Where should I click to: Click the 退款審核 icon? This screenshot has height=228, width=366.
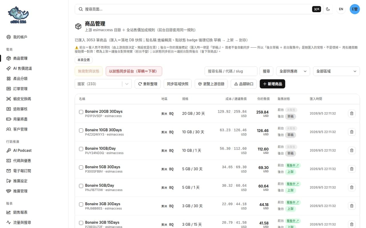pyautogui.click(x=9, y=109)
